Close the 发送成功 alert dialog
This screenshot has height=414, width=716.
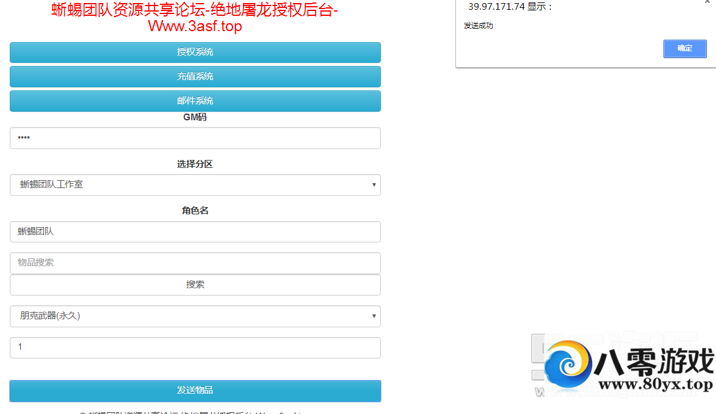[707, 2]
